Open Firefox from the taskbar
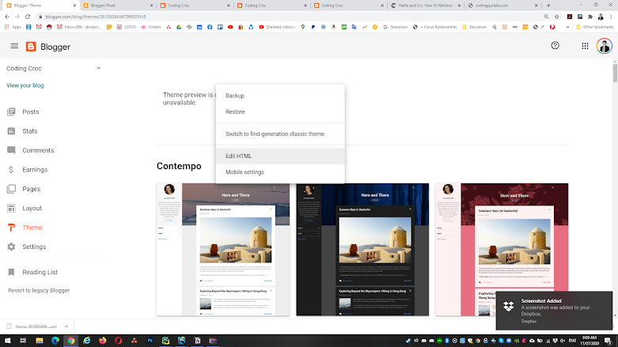The image size is (618, 347). (x=103, y=341)
